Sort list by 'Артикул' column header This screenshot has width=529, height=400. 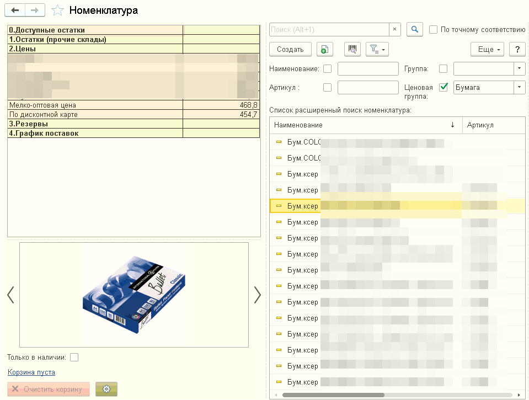point(480,125)
